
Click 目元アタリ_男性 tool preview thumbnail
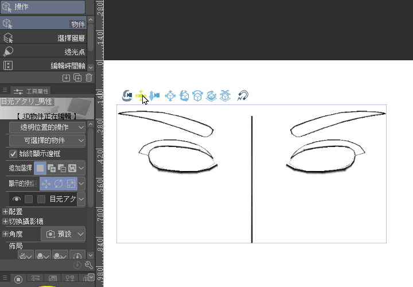click(x=47, y=108)
